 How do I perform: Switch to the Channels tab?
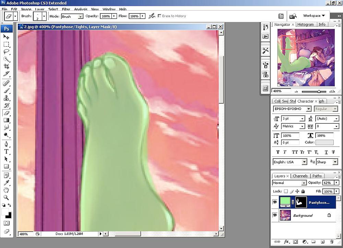click(x=300, y=176)
